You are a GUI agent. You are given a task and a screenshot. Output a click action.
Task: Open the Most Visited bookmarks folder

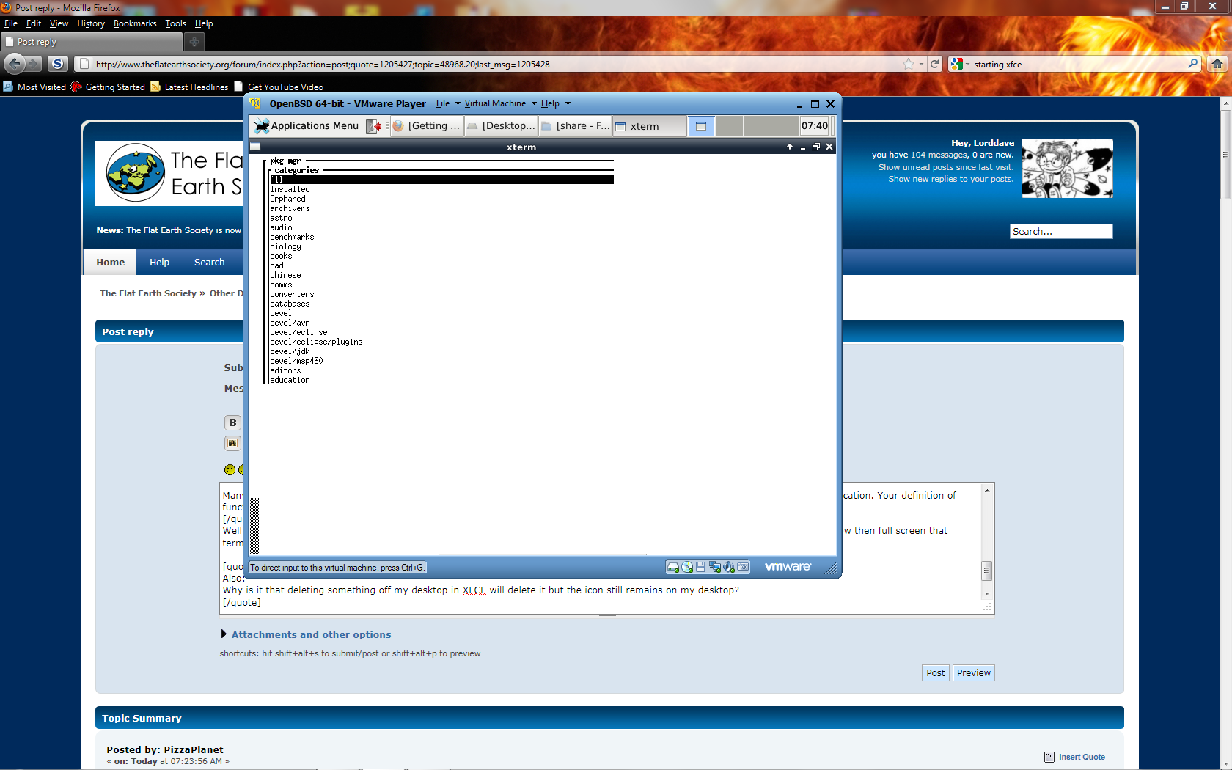(x=34, y=87)
